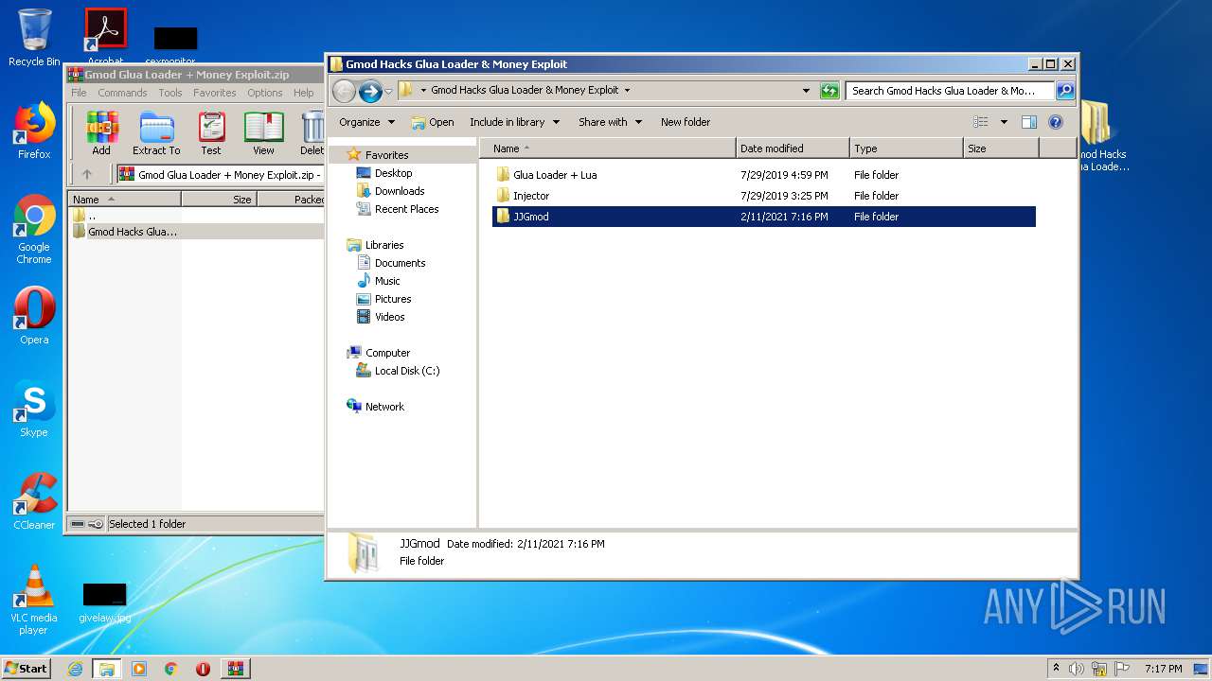1212x681 pixels.
Task: Click the Explorer Back navigation button
Action: pos(344,91)
